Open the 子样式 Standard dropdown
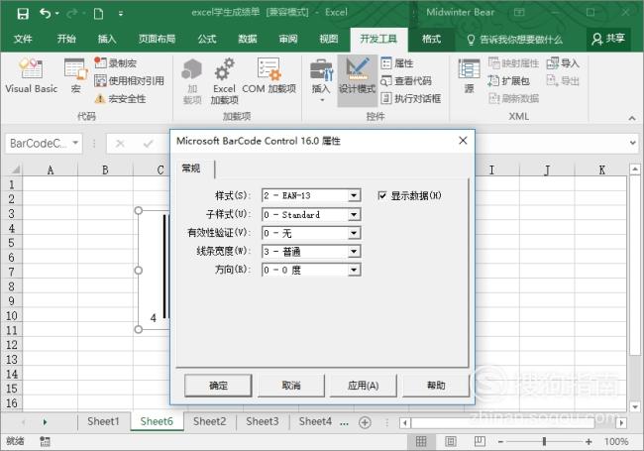 pyautogui.click(x=354, y=214)
